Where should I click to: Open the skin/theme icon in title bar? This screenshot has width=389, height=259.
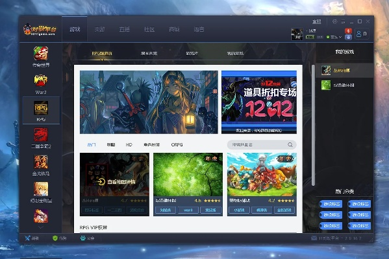(x=335, y=22)
